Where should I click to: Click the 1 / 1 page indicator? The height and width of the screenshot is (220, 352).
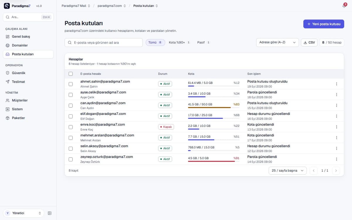[325, 170]
